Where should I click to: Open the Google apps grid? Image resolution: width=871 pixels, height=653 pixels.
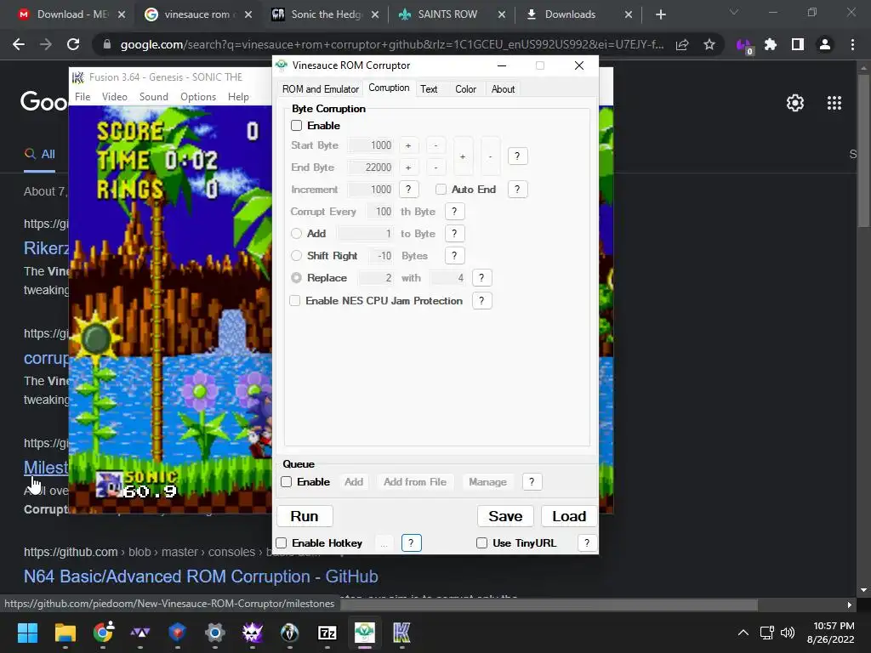(834, 103)
